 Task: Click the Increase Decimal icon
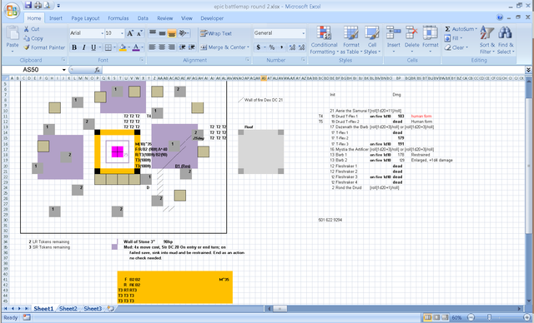(292, 47)
